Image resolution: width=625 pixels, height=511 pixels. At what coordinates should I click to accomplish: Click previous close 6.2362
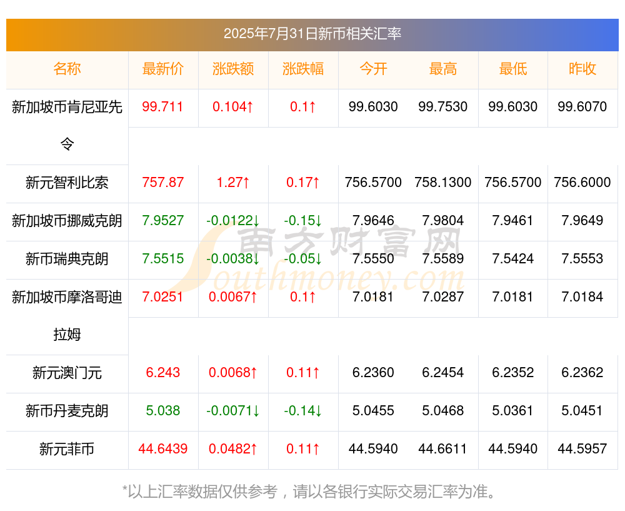point(582,373)
